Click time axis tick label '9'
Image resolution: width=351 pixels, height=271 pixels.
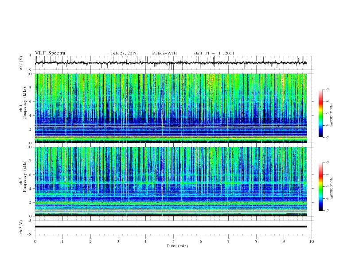[284, 241]
